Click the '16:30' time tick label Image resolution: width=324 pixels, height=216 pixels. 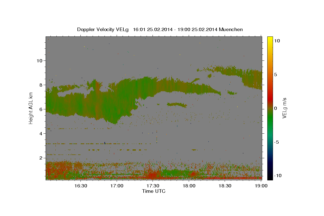(80, 186)
